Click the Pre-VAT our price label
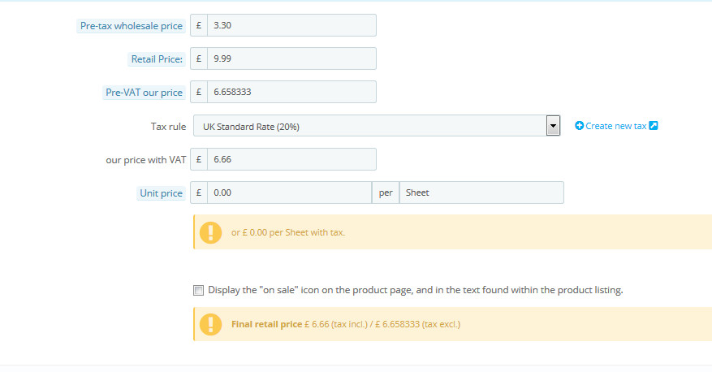 (x=144, y=93)
